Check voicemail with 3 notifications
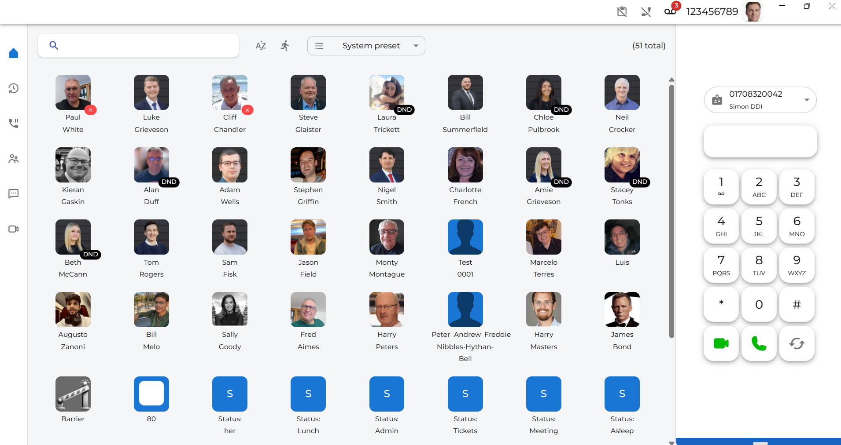The width and height of the screenshot is (841, 445). coord(671,11)
